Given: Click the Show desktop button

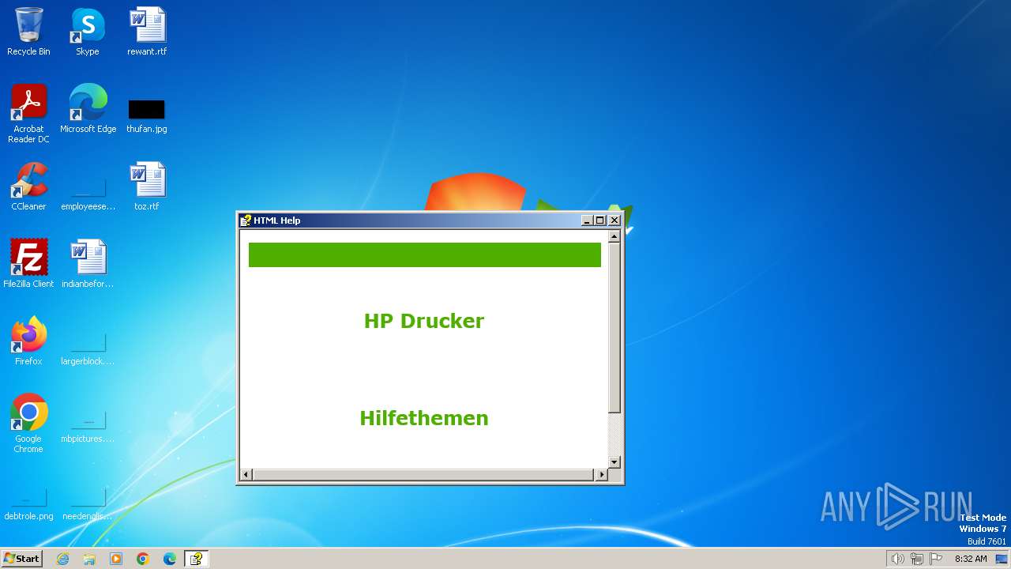Looking at the screenshot, I should 1002,559.
